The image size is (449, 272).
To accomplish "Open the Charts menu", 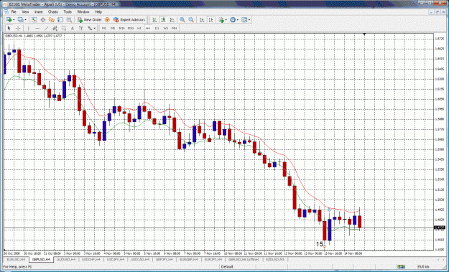I will point(53,12).
